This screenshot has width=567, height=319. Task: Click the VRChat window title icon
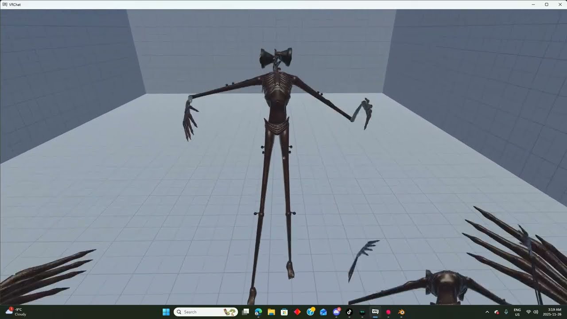[x=4, y=4]
